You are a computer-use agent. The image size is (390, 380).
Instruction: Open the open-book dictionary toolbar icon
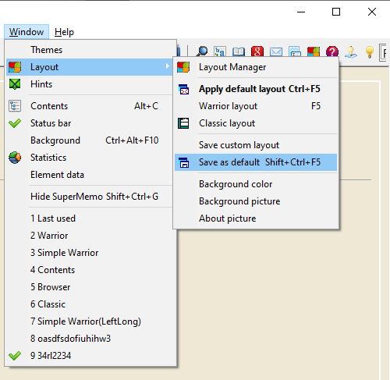[239, 51]
